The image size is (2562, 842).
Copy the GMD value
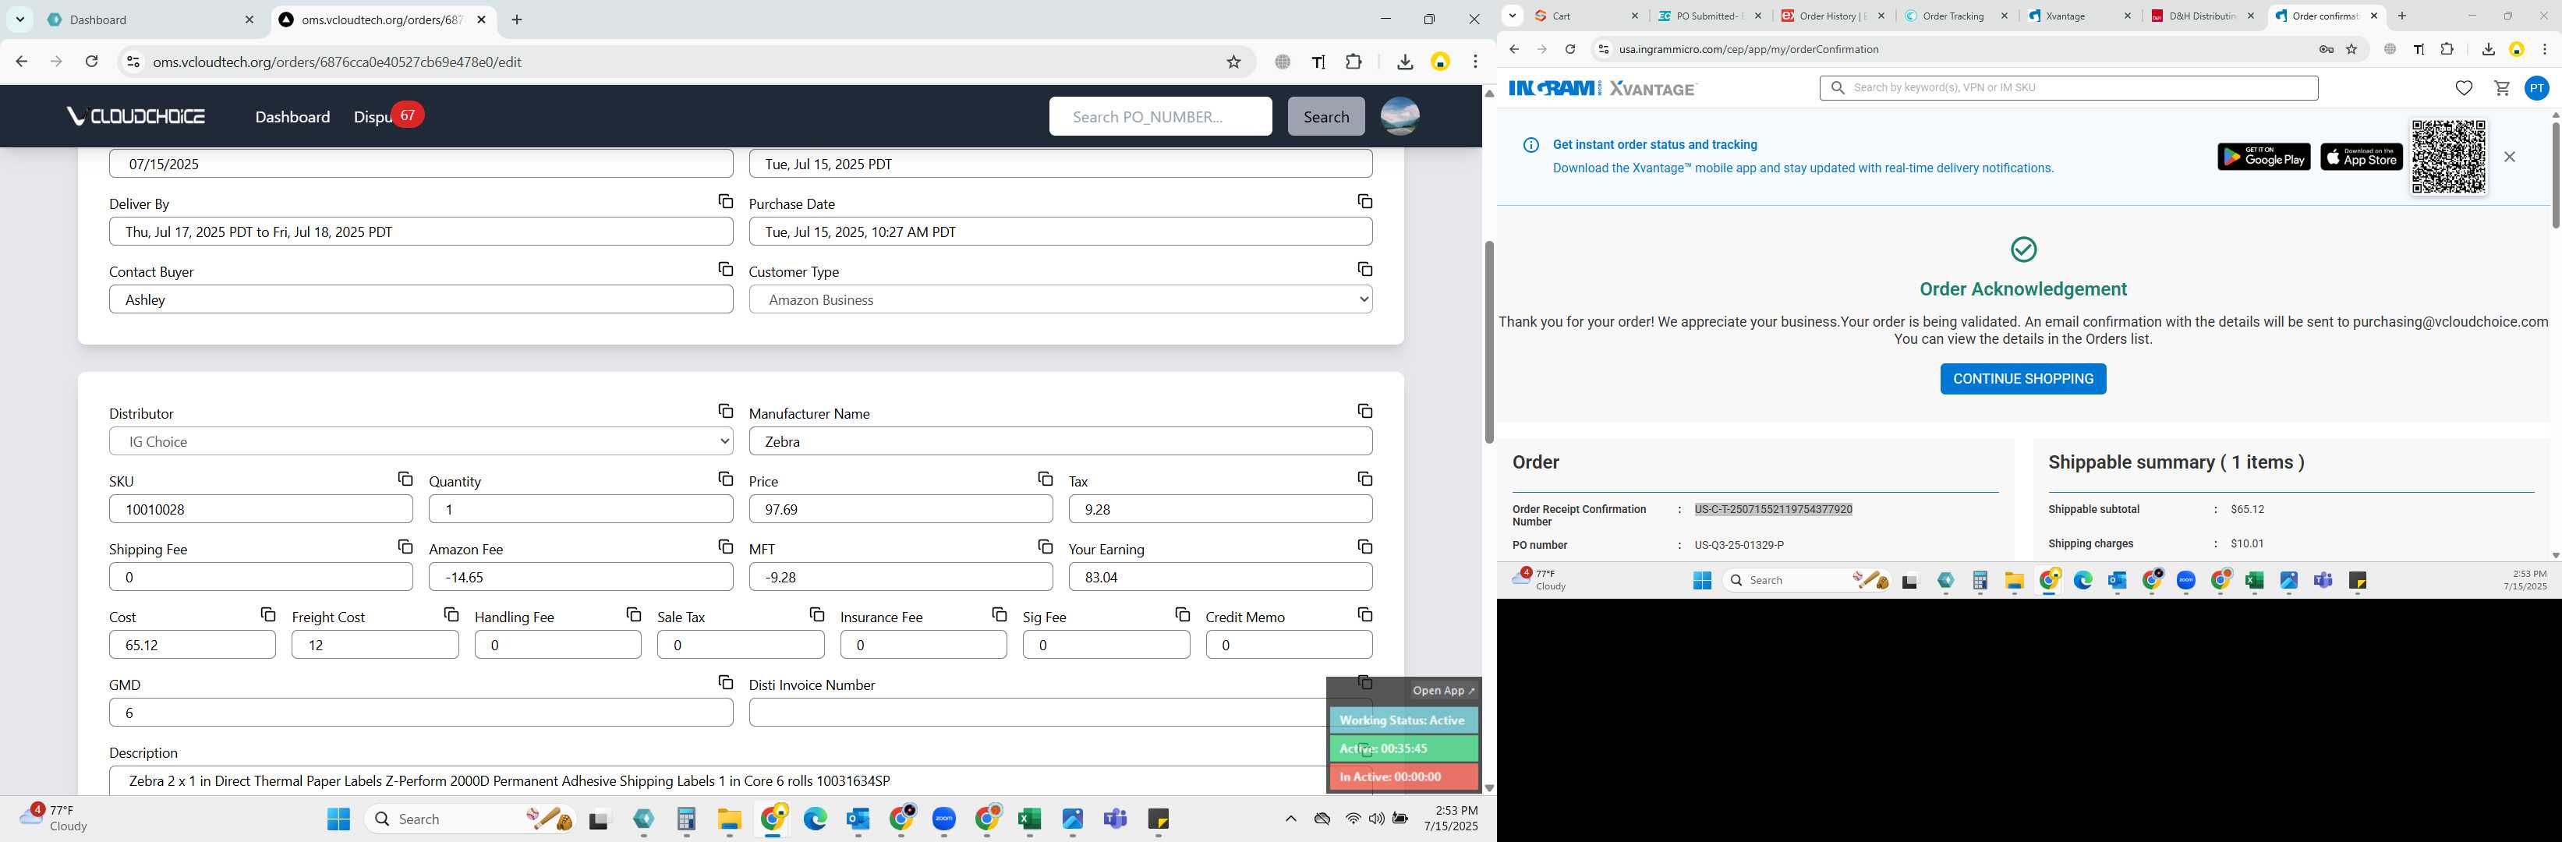coord(725,682)
